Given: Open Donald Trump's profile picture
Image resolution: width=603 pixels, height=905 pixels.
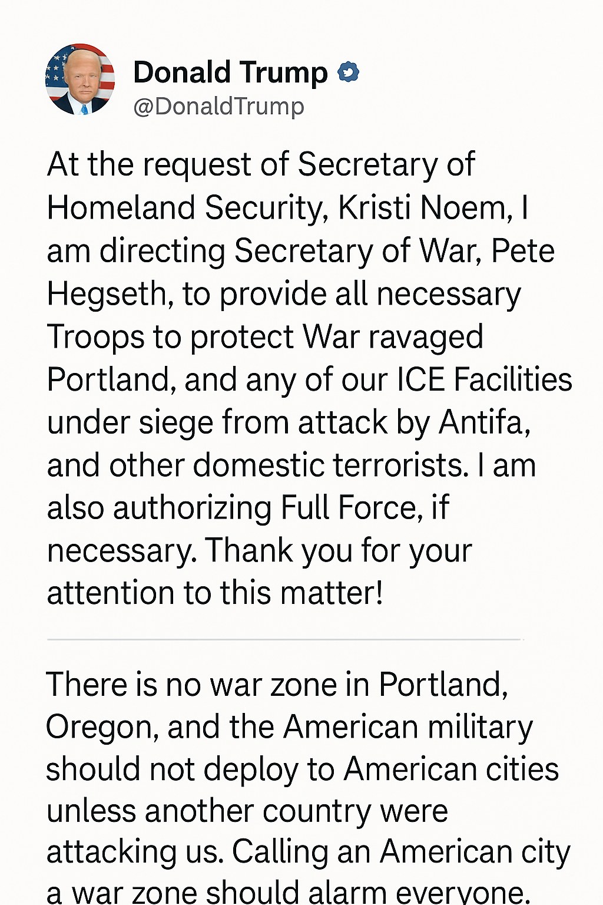Looking at the screenshot, I should (80, 79).
